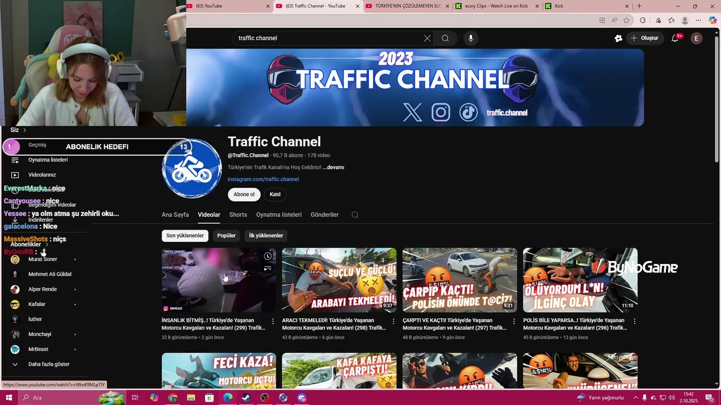This screenshot has width=721, height=405.
Task: Launch Steam from the taskbar
Action: point(246,398)
